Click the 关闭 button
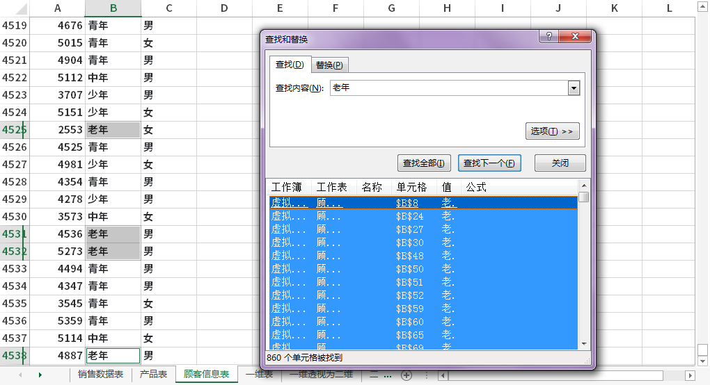Image resolution: width=710 pixels, height=385 pixels. click(x=560, y=163)
